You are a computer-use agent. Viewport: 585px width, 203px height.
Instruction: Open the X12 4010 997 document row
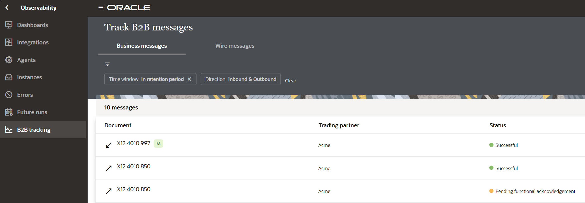point(134,143)
